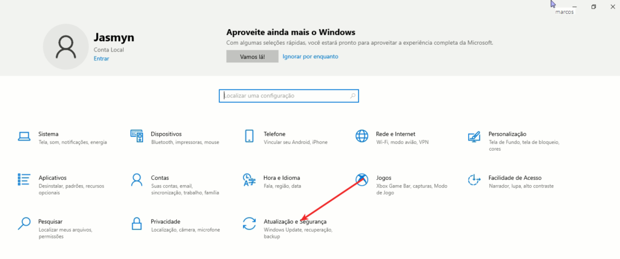This screenshot has width=620, height=259.
Task: Click 'Fala, região, data' description
Action: tap(282, 186)
